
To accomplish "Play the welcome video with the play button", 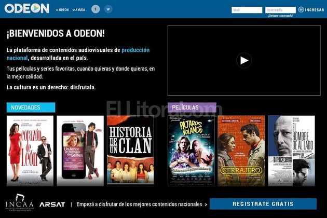I will pos(244,60).
